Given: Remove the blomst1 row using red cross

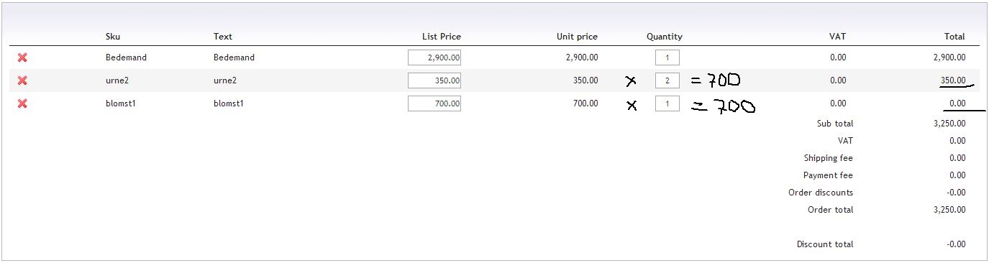Looking at the screenshot, I should point(22,103).
